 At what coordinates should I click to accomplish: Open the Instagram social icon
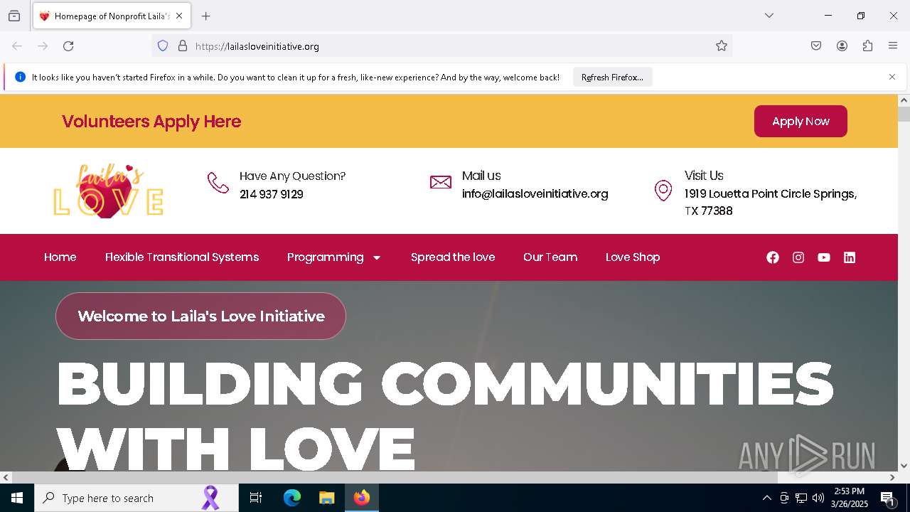(x=798, y=257)
